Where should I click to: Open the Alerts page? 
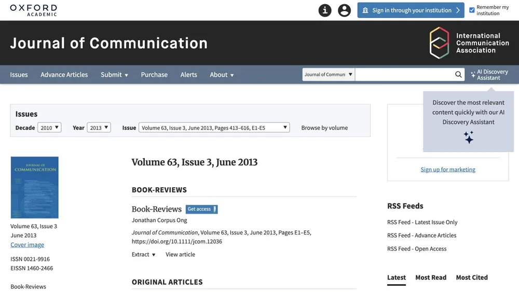coord(189,75)
